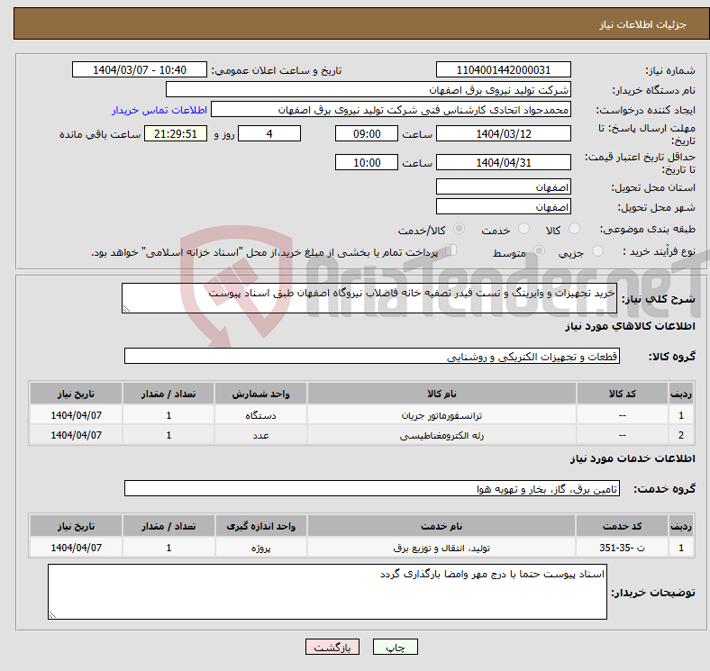Click the نام خدمت column header
Screen dimensions: 710x671
pyautogui.click(x=441, y=526)
